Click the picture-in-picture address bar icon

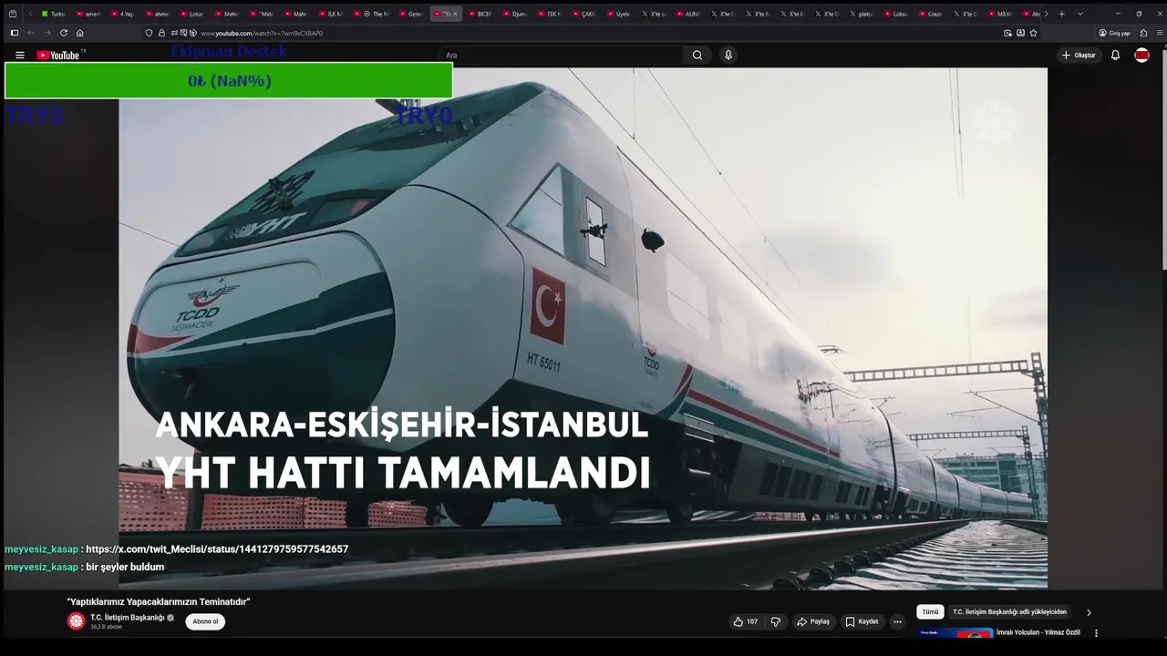click(x=1007, y=33)
